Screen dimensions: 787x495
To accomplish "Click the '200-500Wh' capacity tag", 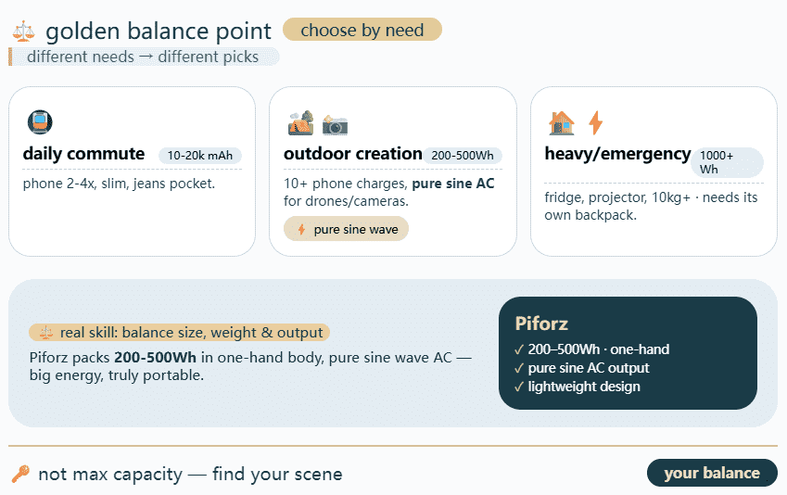I will [463, 156].
